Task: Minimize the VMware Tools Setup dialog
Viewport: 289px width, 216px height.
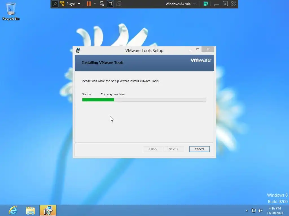Action: 190,49
